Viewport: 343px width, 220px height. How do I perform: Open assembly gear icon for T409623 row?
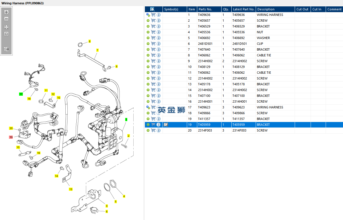(x=148, y=107)
